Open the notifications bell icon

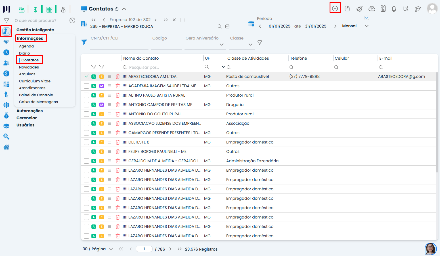394,9
